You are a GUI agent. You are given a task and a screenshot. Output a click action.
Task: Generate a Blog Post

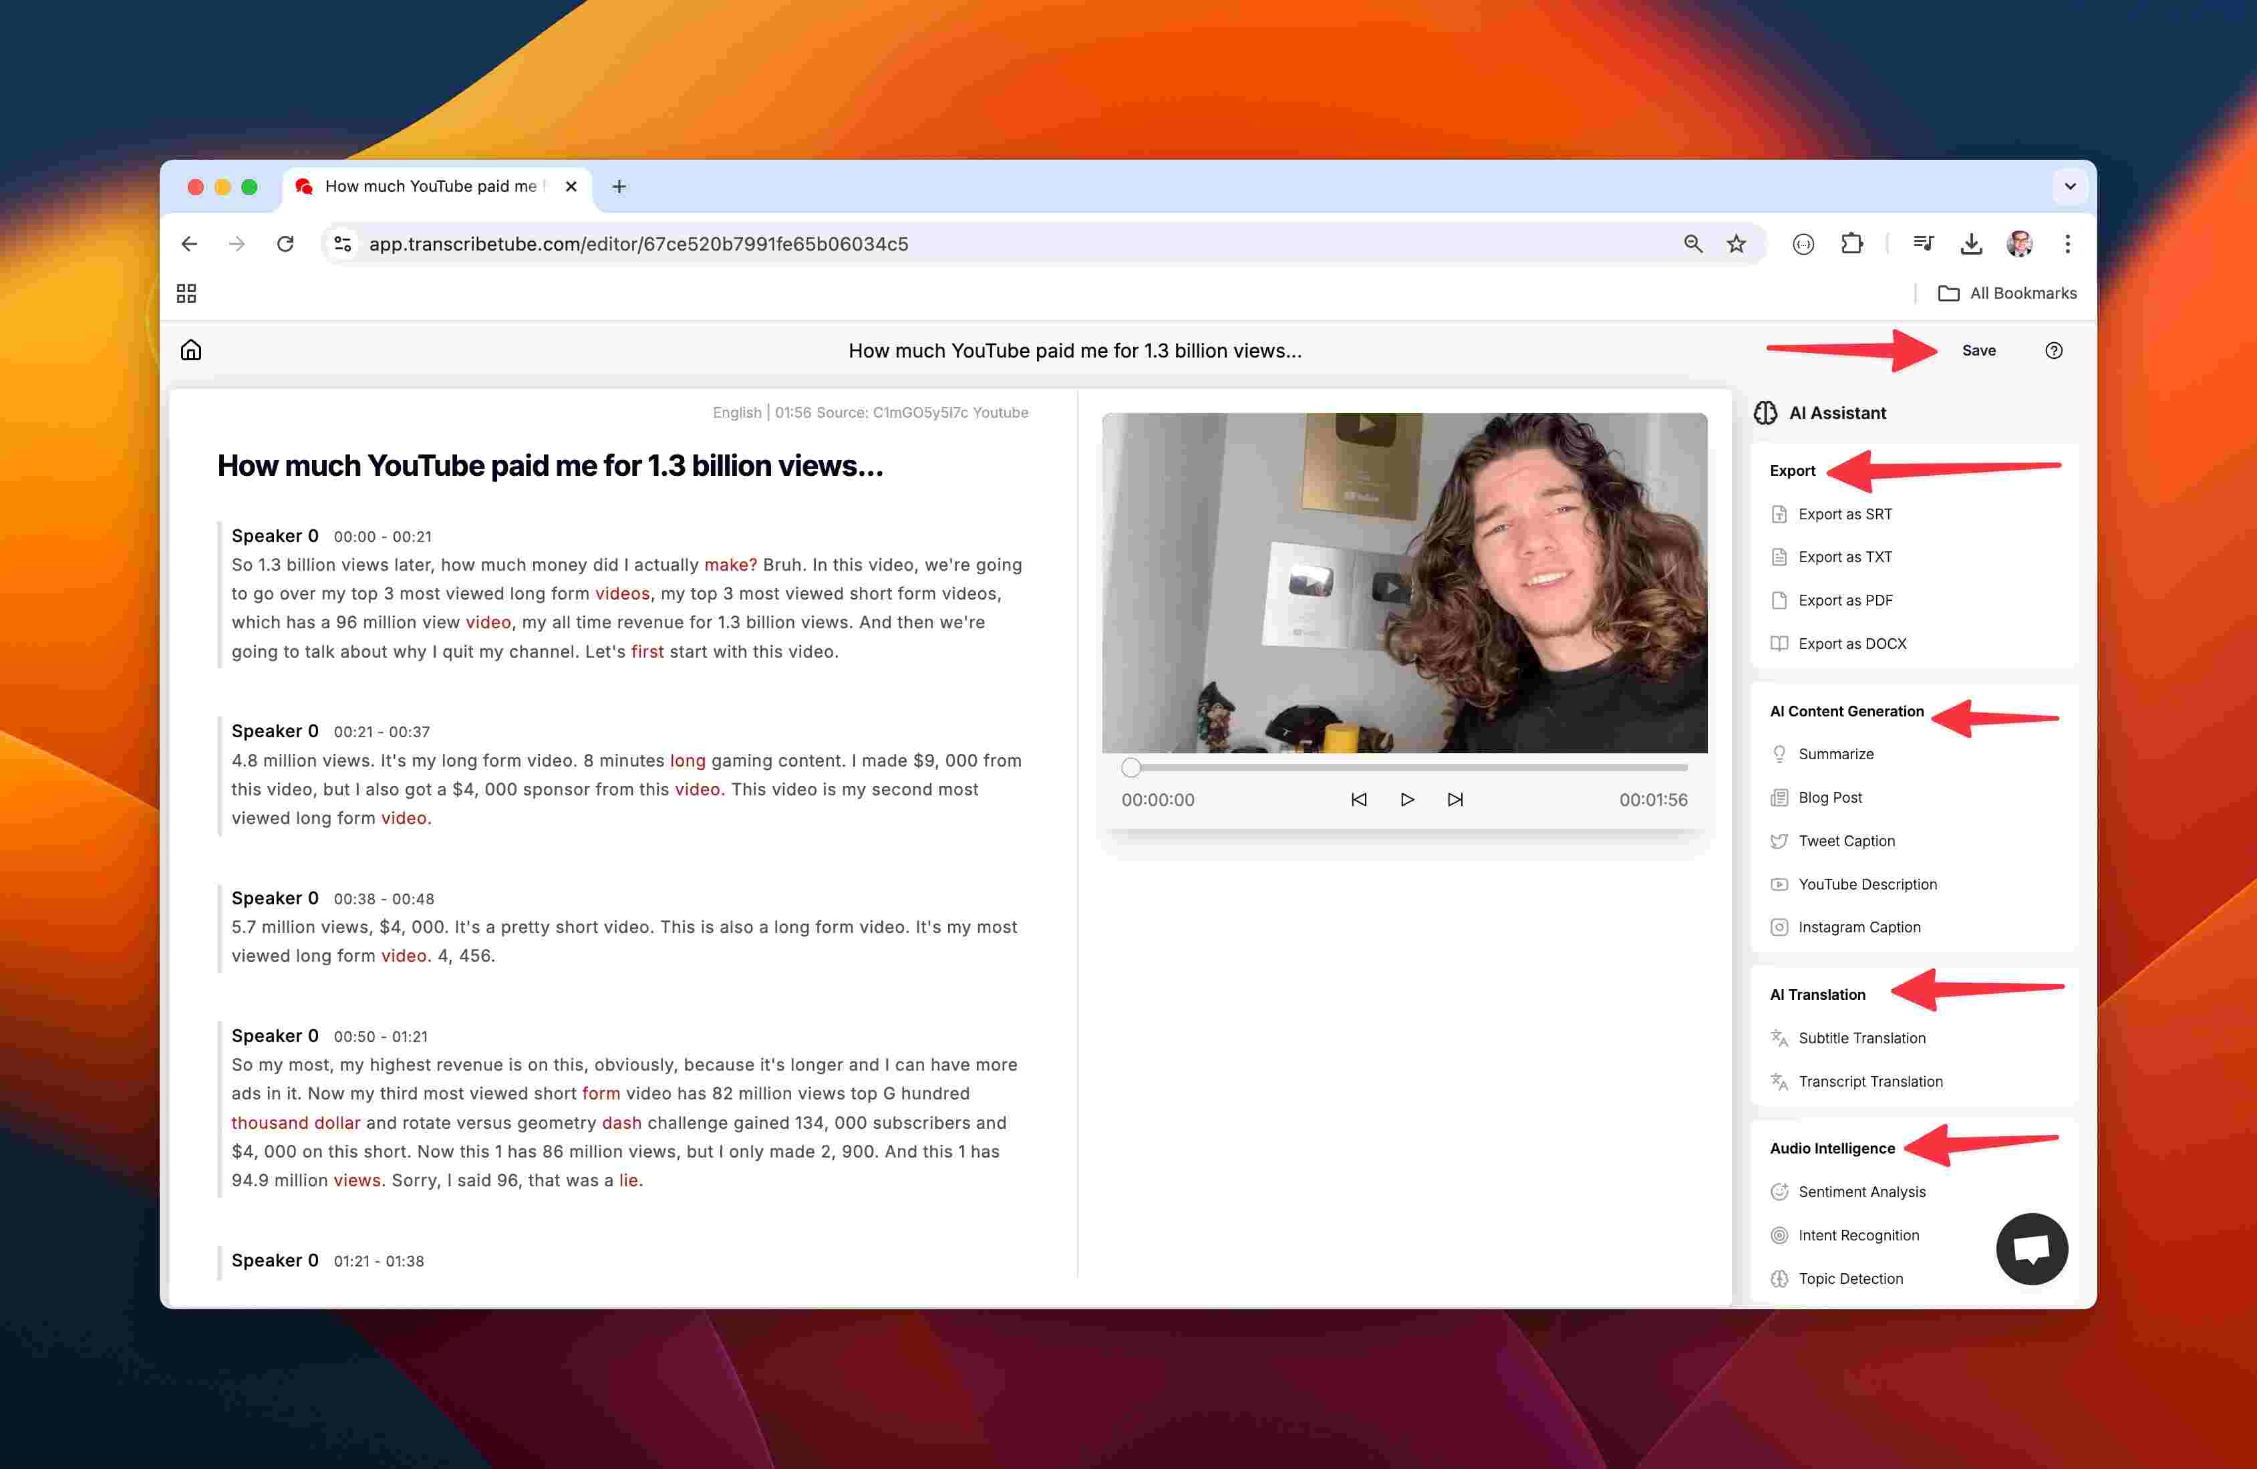tap(1829, 797)
